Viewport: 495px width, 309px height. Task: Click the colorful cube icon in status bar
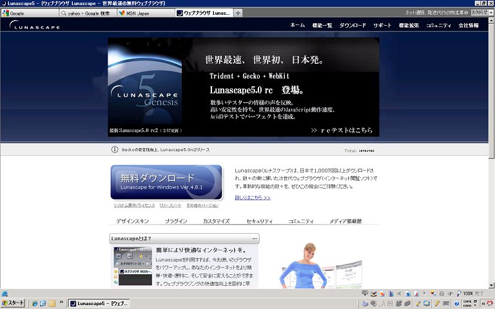432,294
